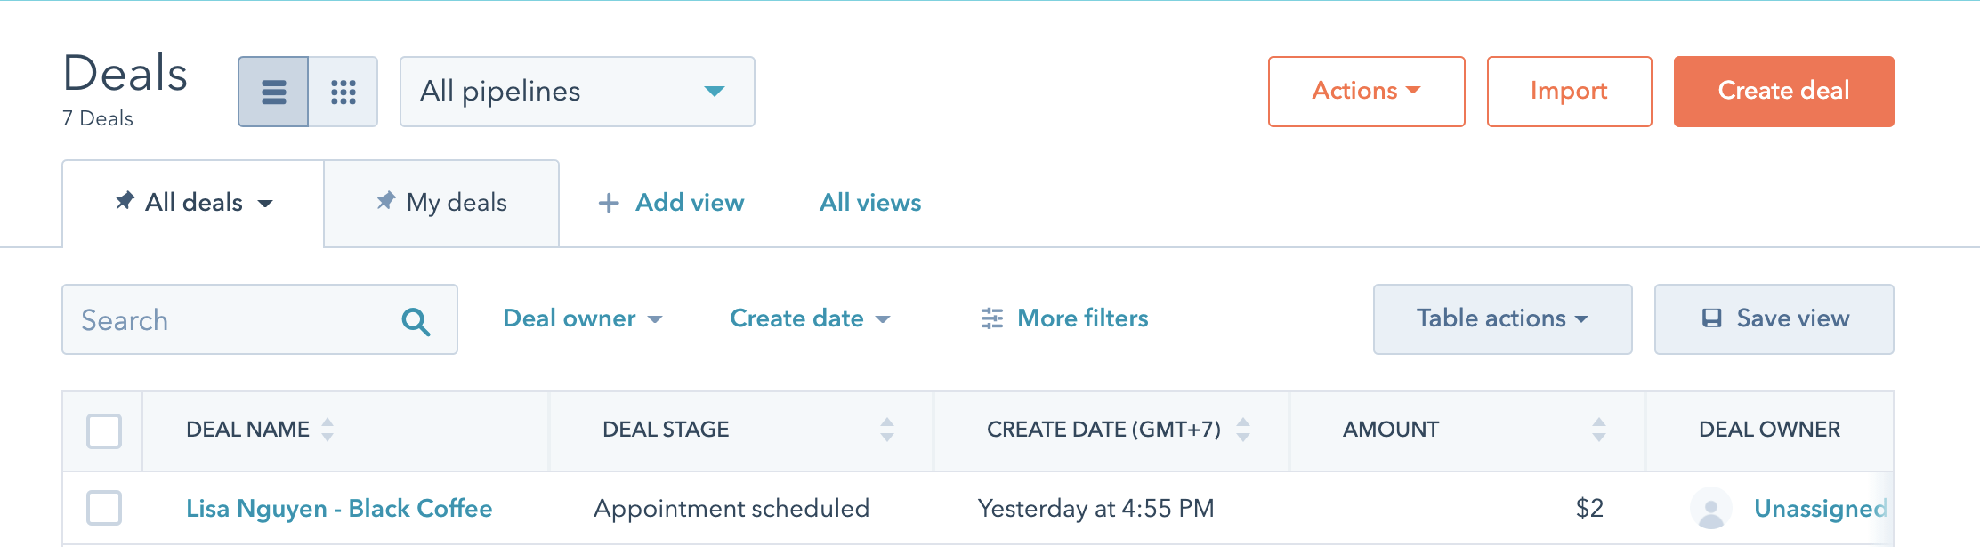
Task: Click the unassigned owner avatar icon
Action: [1710, 509]
